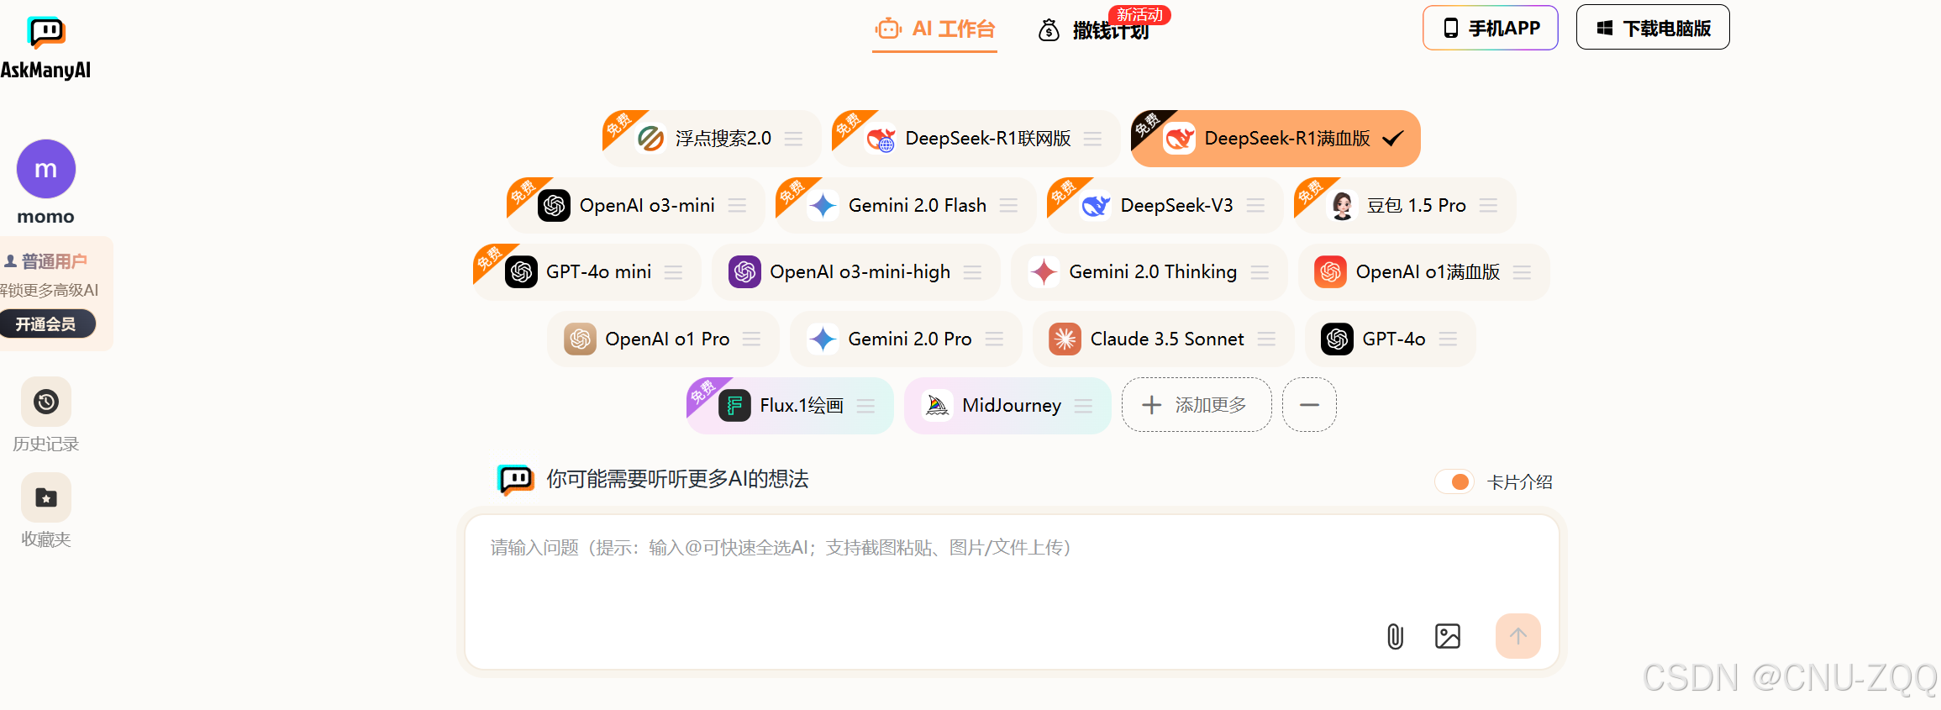Deselect DeepSeek-R1满血版 checkmark
Screen dimensions: 1941x710
[1393, 139]
